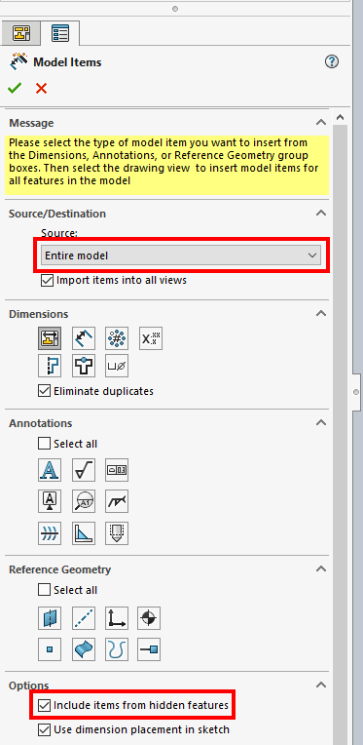This screenshot has height=745, width=363.
Task: Toggle Surfaces reference geometry icon
Action: [x=84, y=649]
